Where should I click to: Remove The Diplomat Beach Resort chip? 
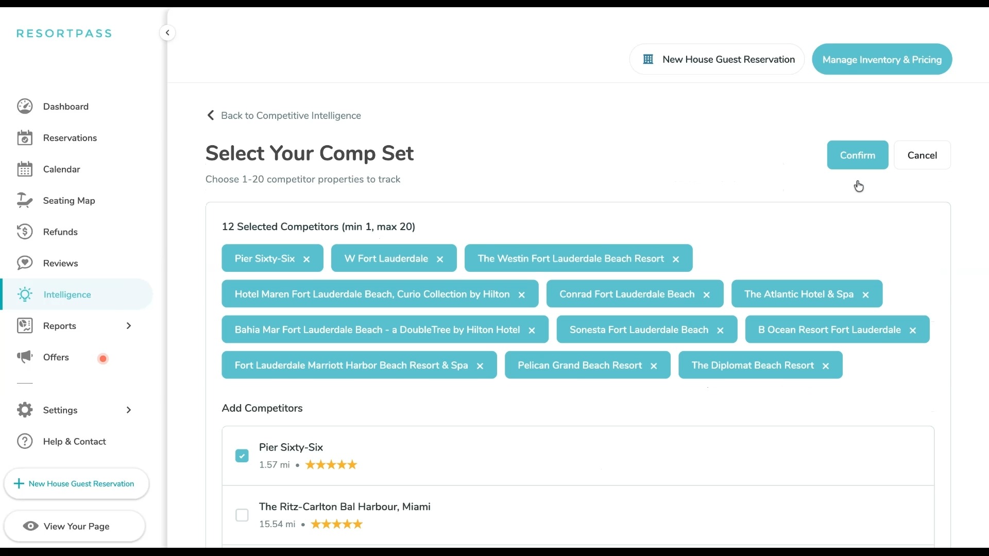(825, 366)
